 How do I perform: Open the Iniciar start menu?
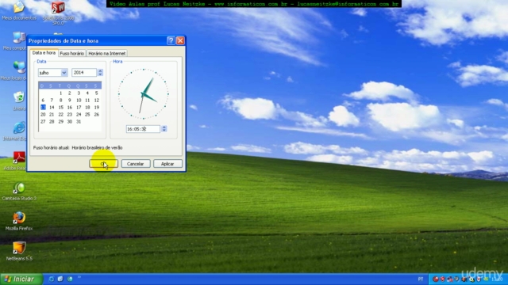21,279
